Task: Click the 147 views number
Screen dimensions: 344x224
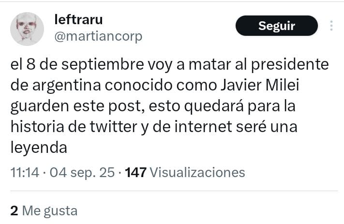Action: pos(135,172)
